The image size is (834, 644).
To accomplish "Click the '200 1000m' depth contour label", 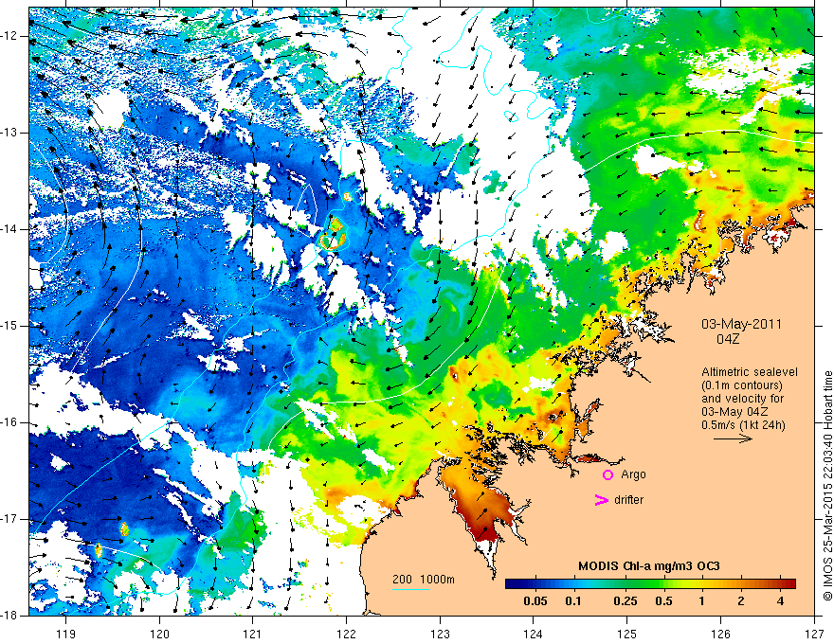I will tap(424, 580).
